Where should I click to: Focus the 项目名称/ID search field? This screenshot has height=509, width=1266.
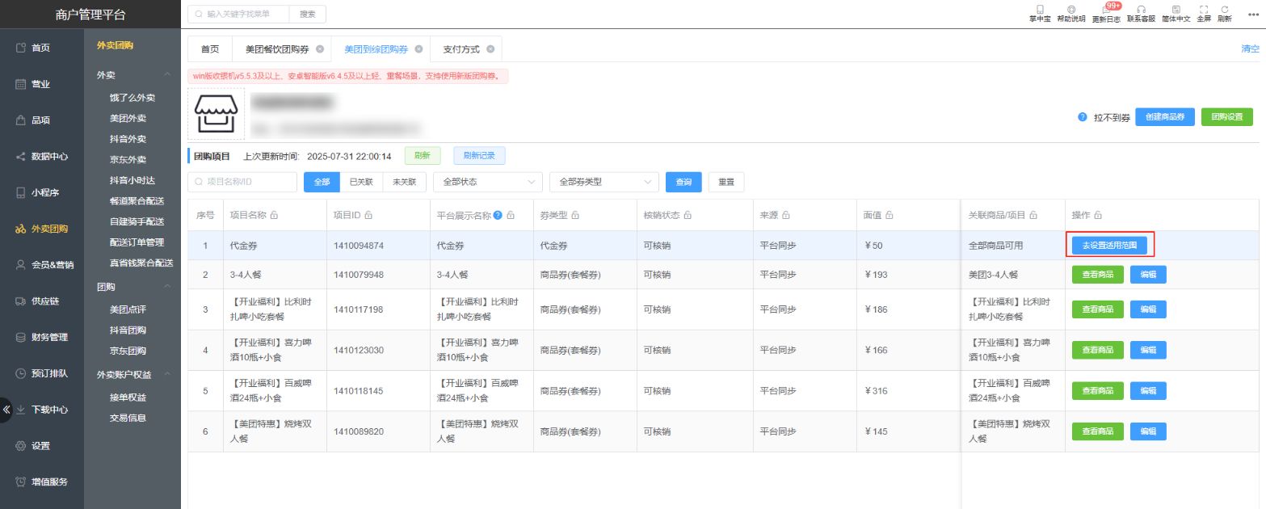242,183
